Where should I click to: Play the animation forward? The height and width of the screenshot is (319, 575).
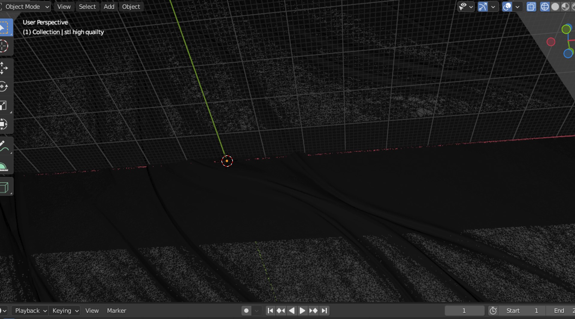pos(302,311)
